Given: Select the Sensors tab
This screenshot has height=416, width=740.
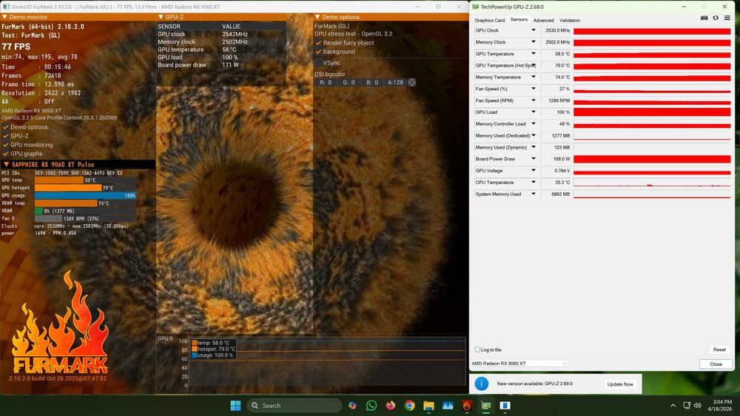Looking at the screenshot, I should [x=519, y=20].
